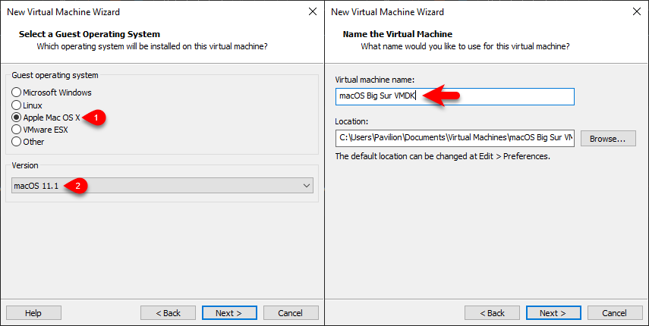Go Back in the Name Virtual Machine dialog
The height and width of the screenshot is (326, 649).
coord(492,313)
